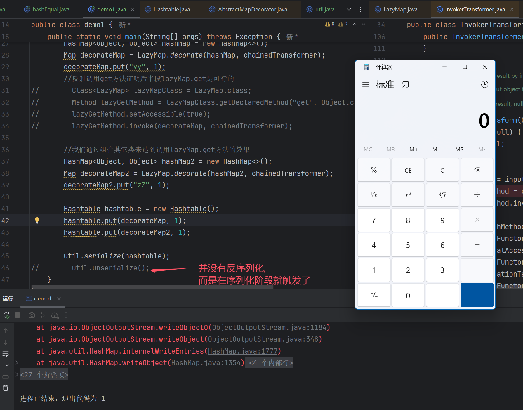
Task: Expand the 4 internal lines fold
Action: [x=269, y=363]
